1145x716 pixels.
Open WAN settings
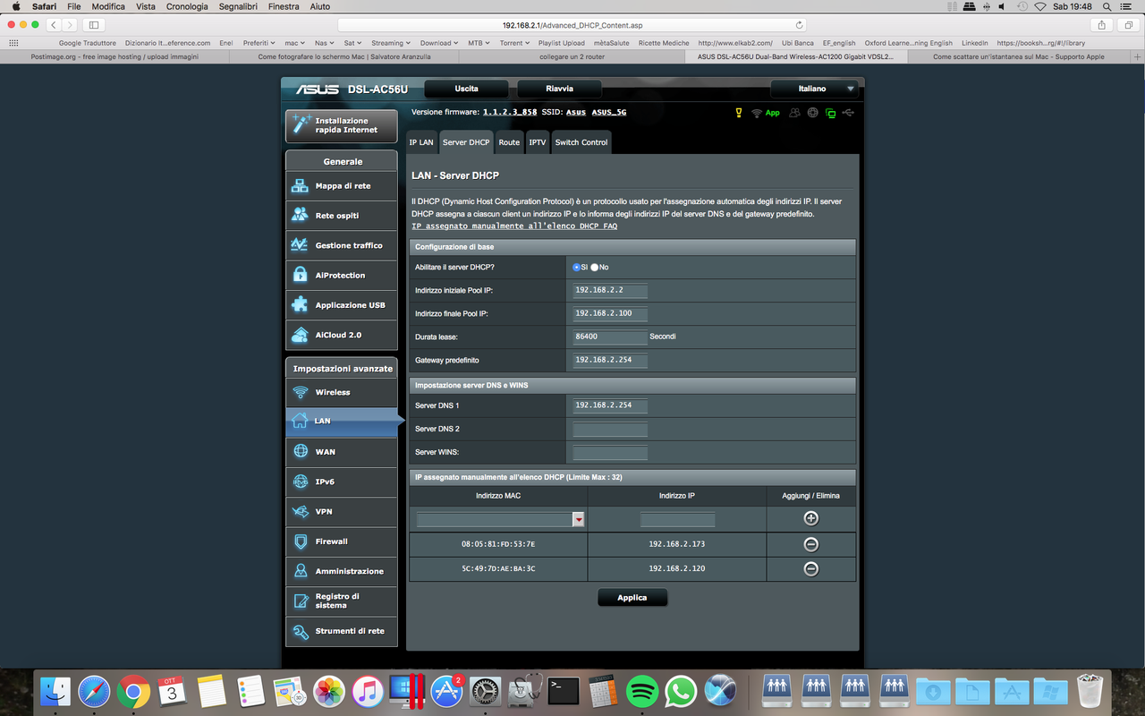(x=341, y=452)
